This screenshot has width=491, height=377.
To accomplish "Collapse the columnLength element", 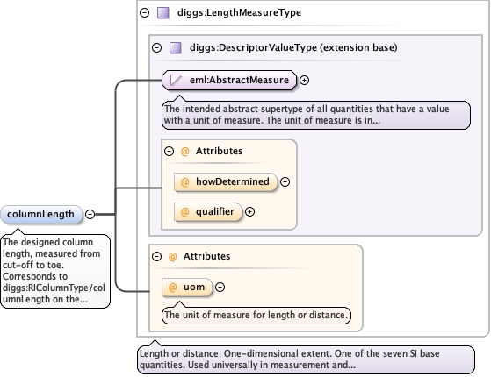I will (x=90, y=215).
